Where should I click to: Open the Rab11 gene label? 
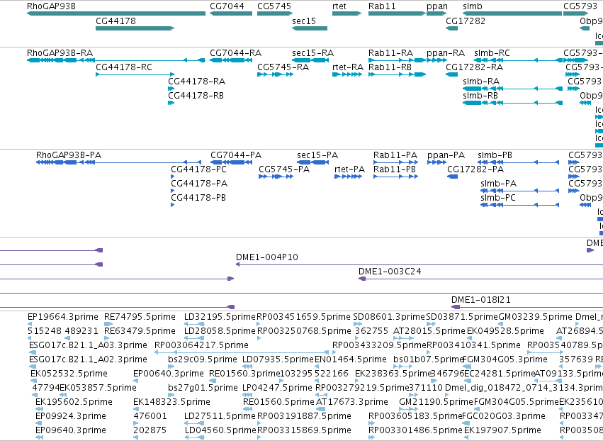tap(382, 6)
